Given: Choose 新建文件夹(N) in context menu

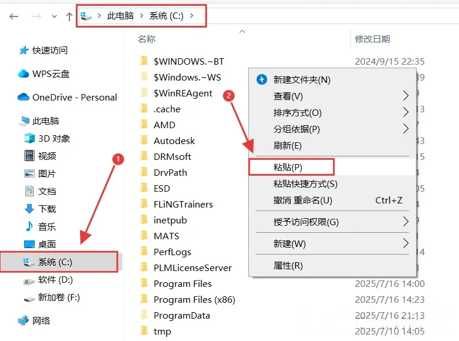Looking at the screenshot, I should pyautogui.click(x=332, y=79).
